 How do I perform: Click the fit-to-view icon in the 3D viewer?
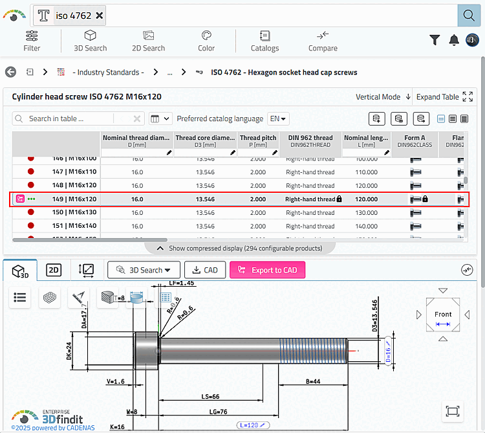pos(452,411)
